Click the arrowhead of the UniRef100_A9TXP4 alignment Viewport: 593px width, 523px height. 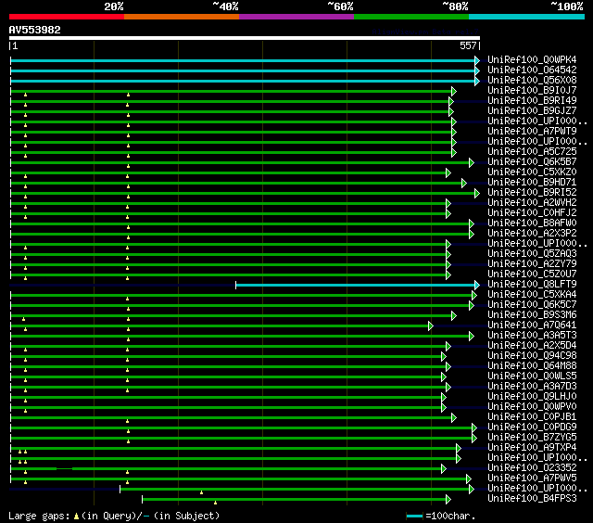pos(458,448)
